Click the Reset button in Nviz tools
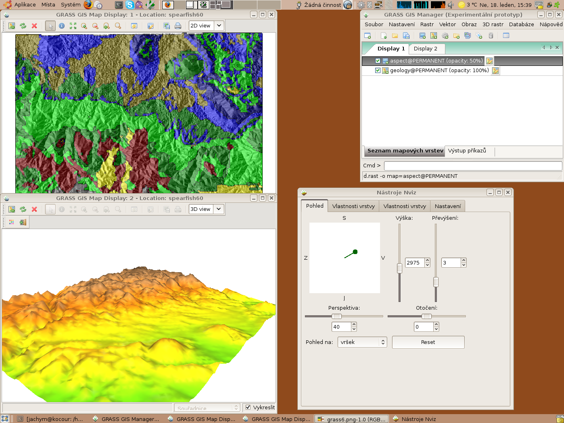564x423 pixels. (428, 342)
